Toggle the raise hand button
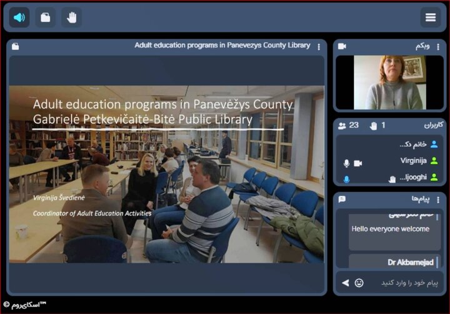This screenshot has width=450, height=314. coord(71,18)
